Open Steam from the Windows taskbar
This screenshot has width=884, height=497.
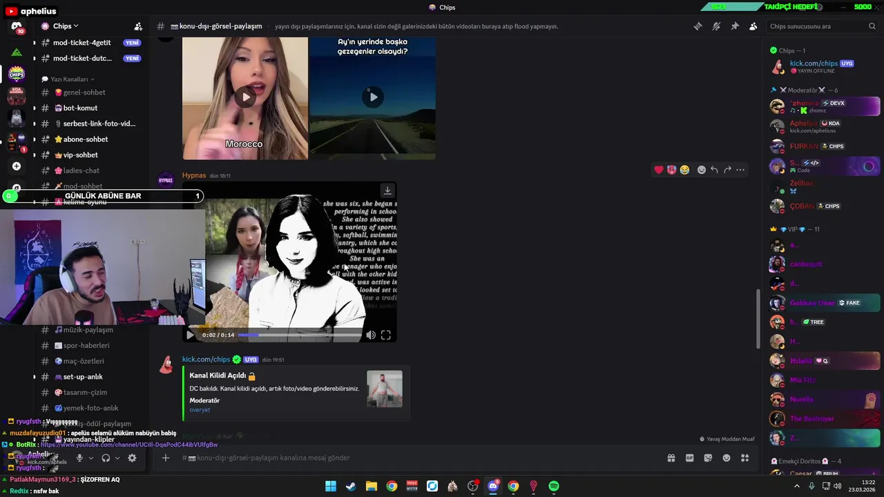pos(351,486)
